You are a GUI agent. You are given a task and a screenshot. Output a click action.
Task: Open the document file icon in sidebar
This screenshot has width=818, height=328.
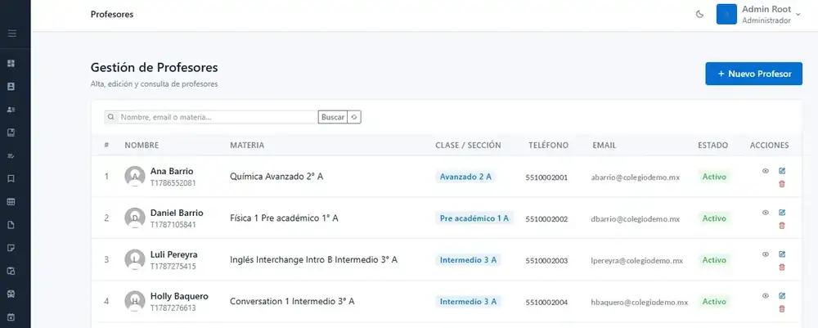click(11, 225)
